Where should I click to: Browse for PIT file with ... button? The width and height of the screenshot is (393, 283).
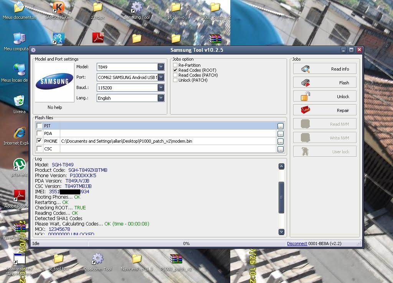click(281, 126)
